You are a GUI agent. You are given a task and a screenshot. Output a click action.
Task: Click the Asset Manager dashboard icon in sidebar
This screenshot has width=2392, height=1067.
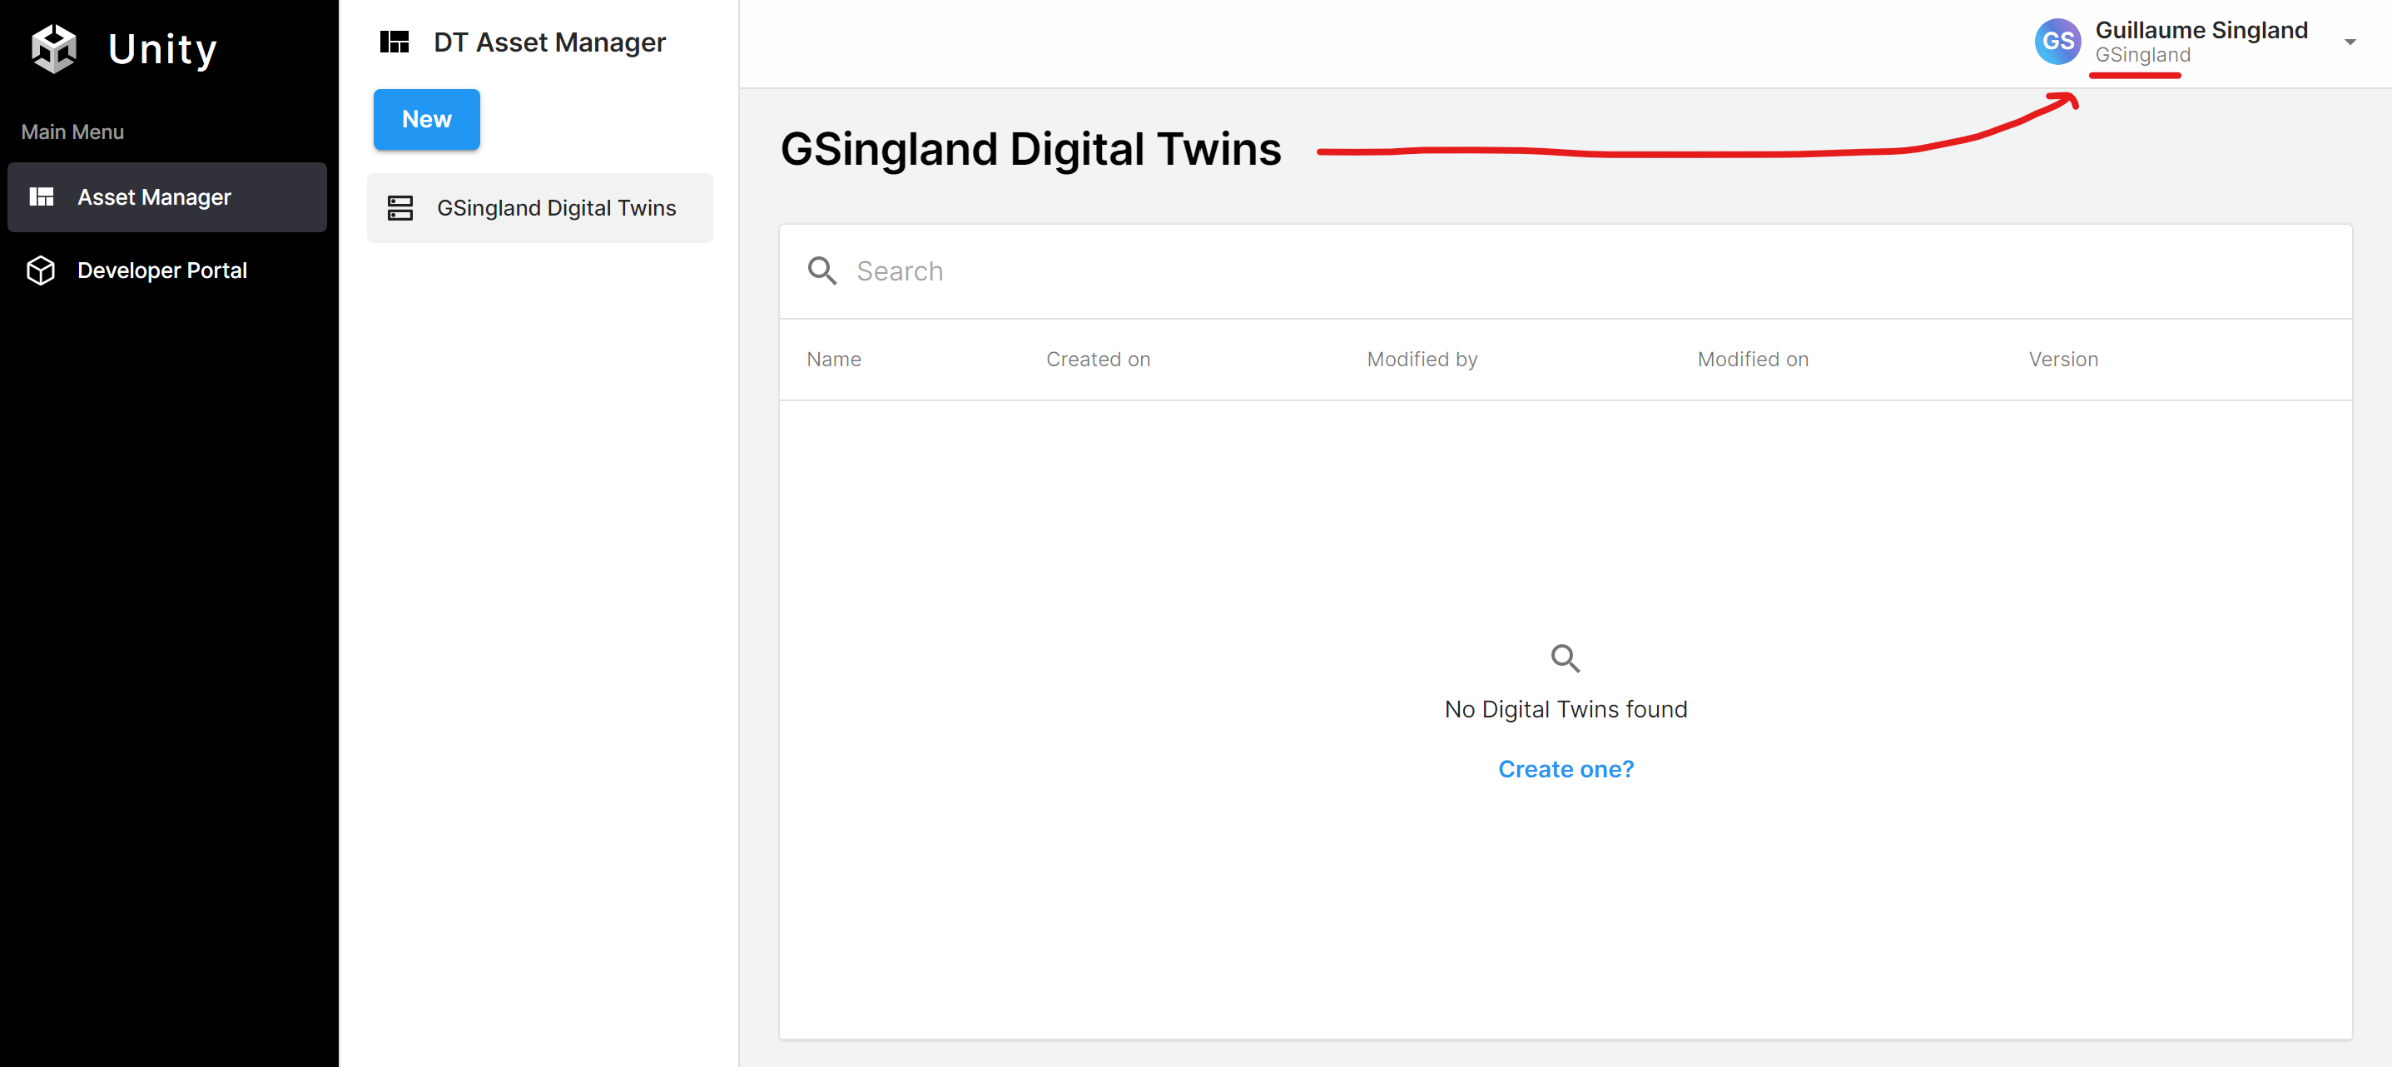pyautogui.click(x=42, y=197)
